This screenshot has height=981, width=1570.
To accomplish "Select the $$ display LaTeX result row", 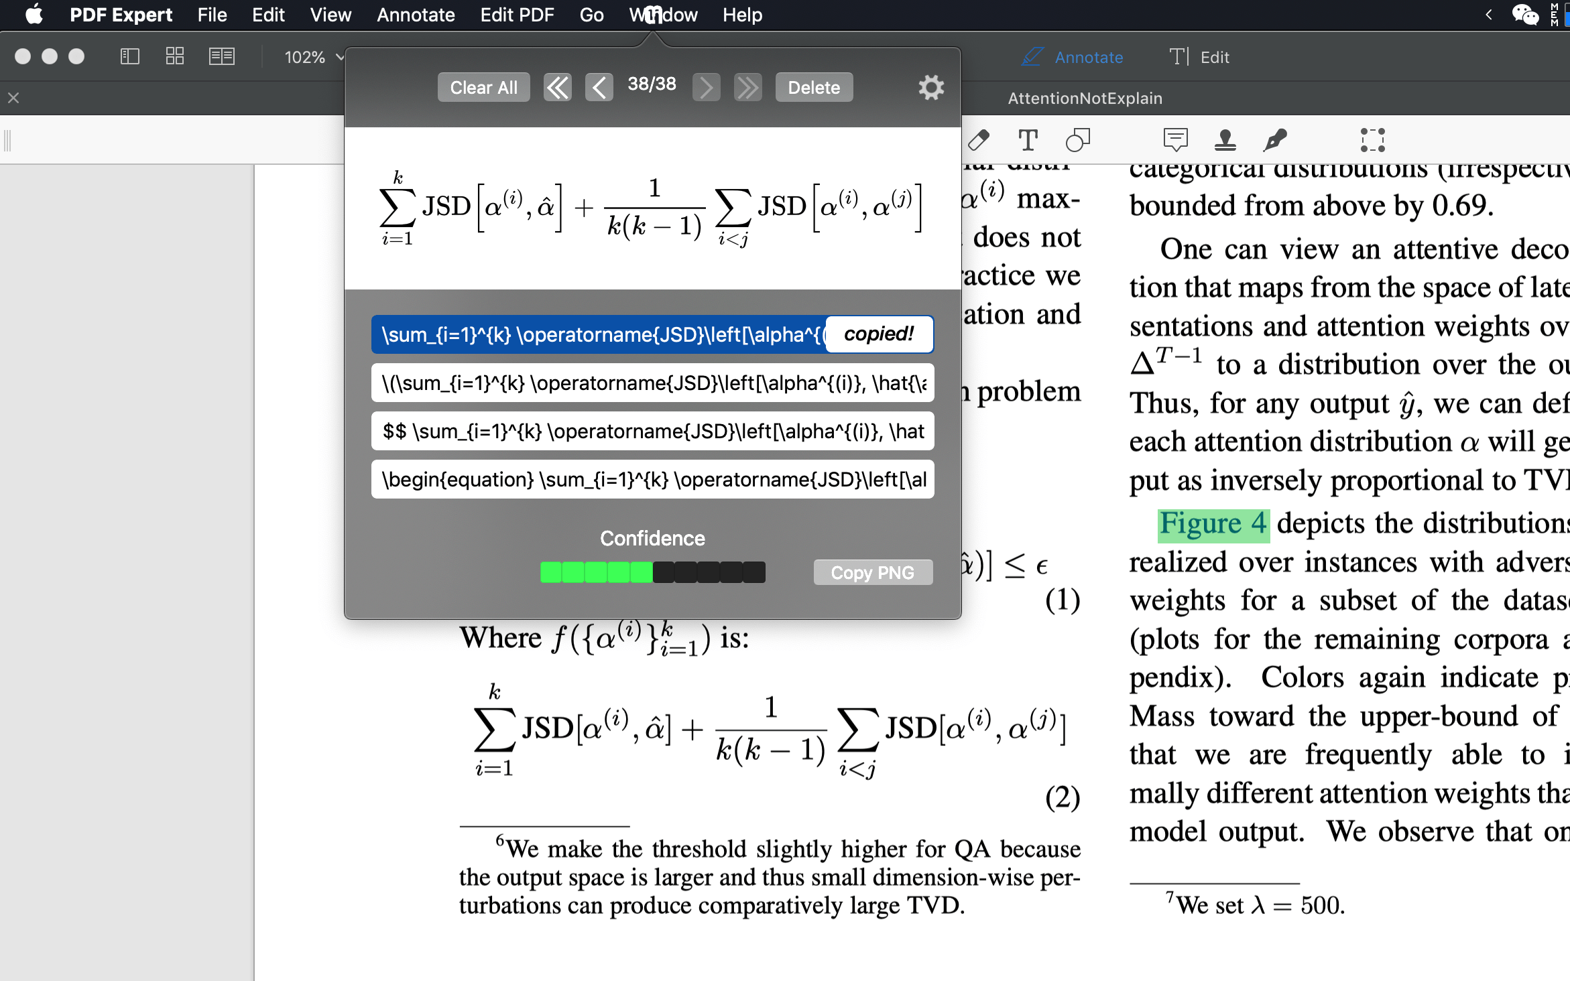I will [652, 431].
